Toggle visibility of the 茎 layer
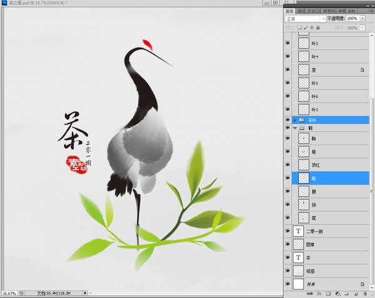 pos(287,69)
